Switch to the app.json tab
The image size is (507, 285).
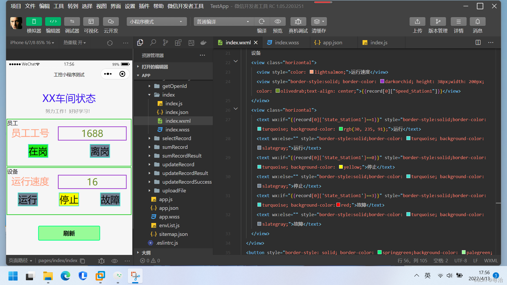pos(332,42)
